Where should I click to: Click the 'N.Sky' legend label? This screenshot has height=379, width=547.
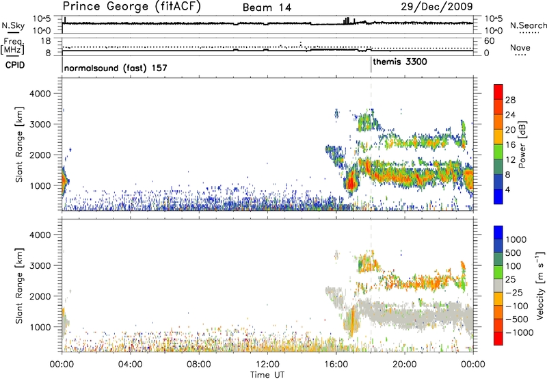pos(13,25)
